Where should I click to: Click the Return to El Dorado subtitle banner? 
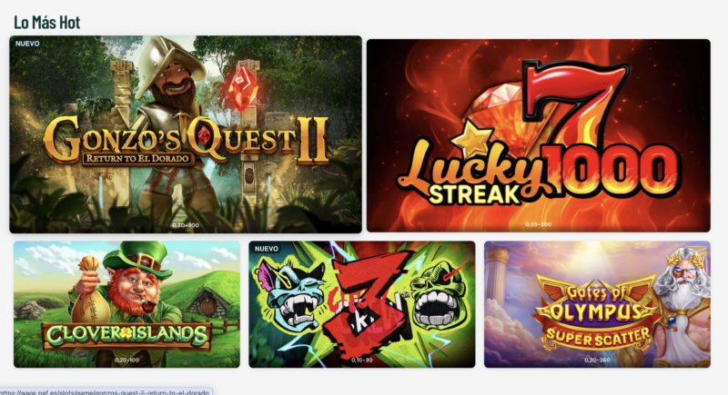coord(138,159)
